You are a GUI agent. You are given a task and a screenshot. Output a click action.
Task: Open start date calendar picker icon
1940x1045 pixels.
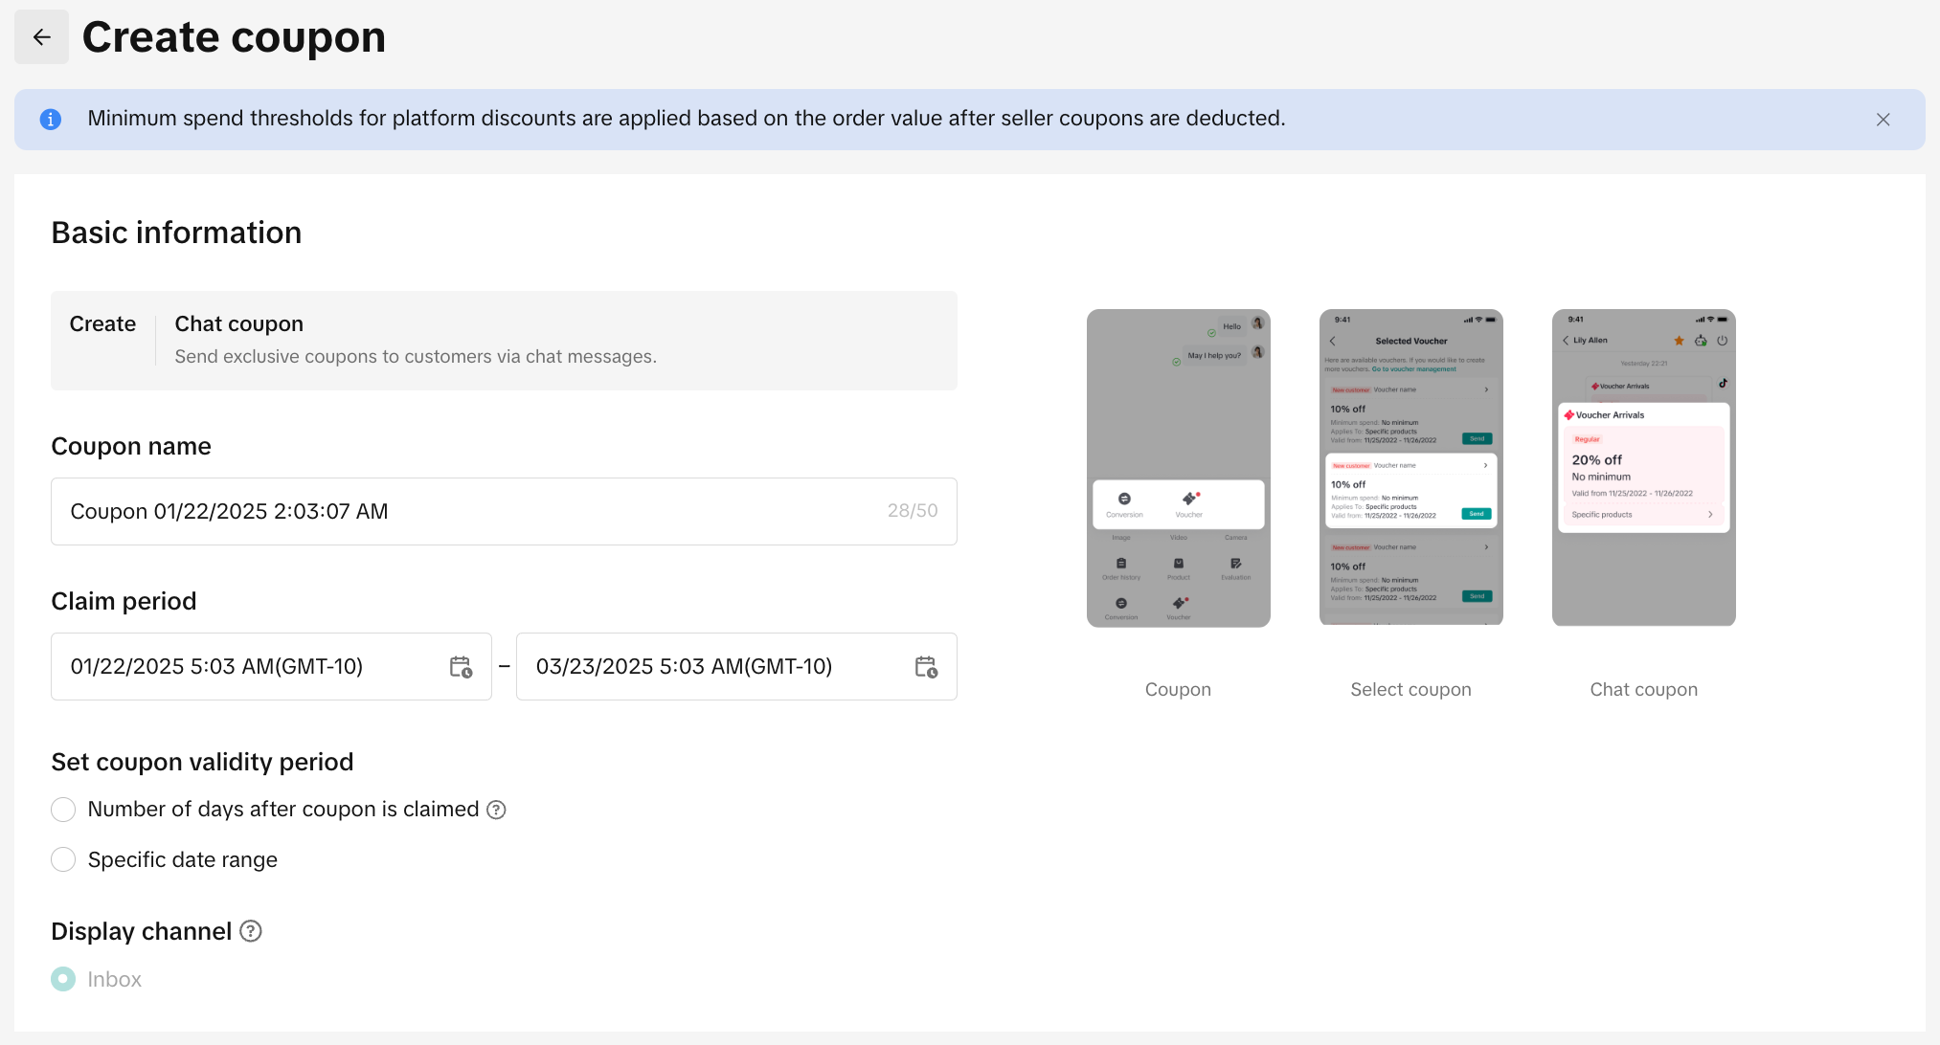tap(461, 667)
